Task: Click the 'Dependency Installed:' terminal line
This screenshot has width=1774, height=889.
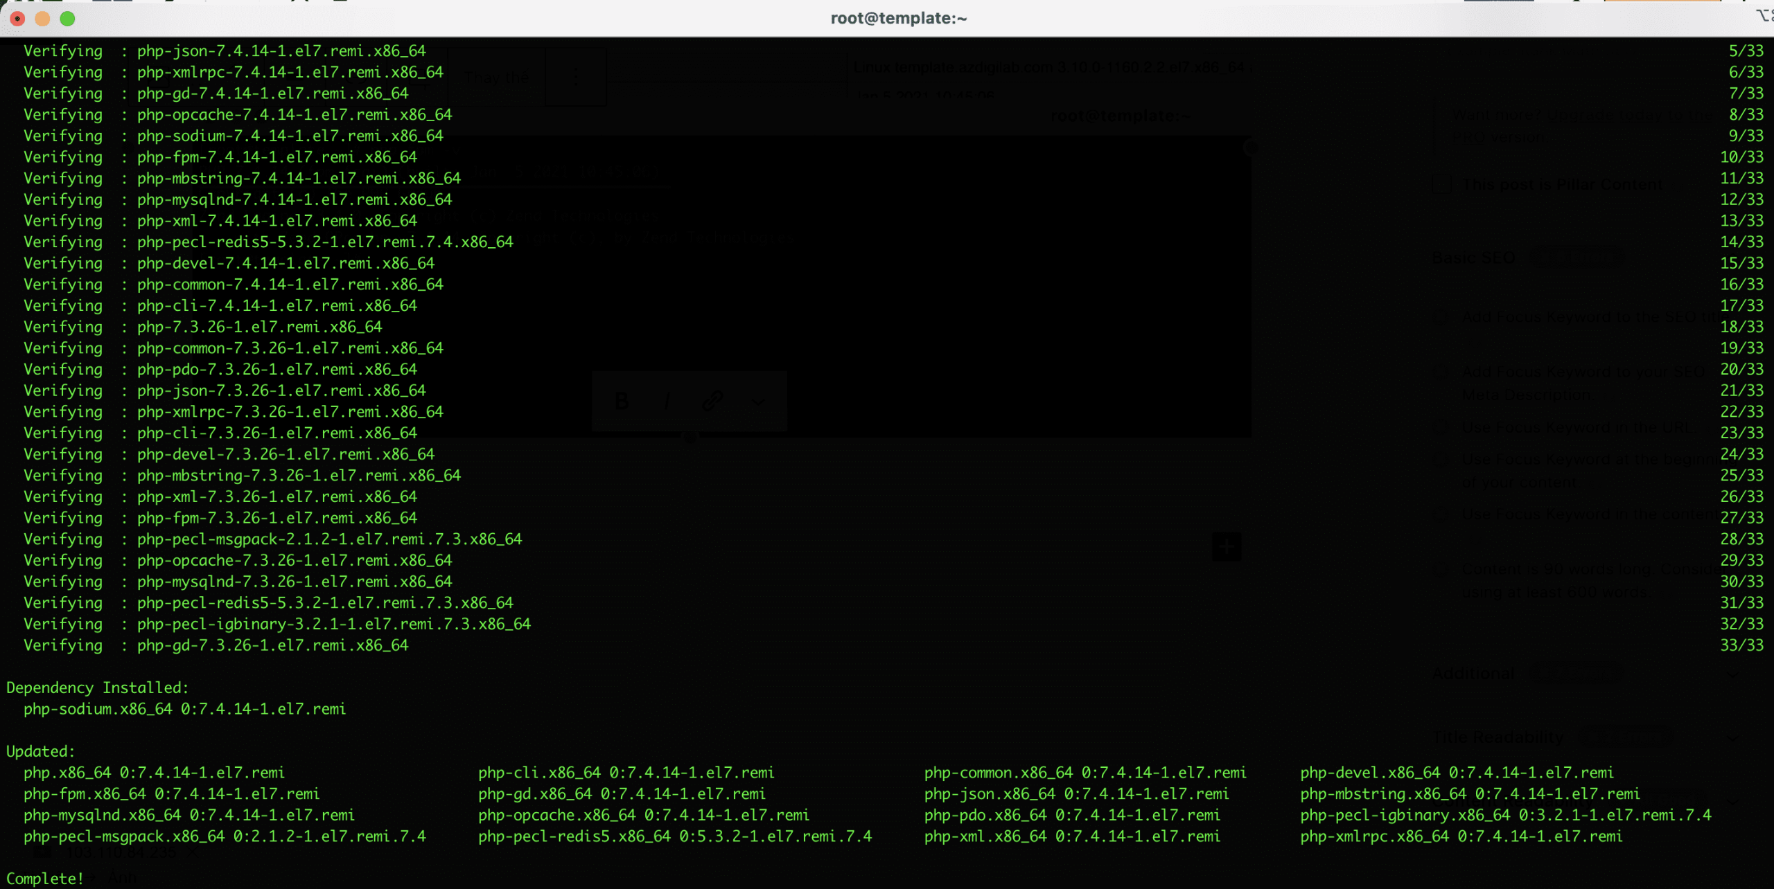Action: point(97,688)
